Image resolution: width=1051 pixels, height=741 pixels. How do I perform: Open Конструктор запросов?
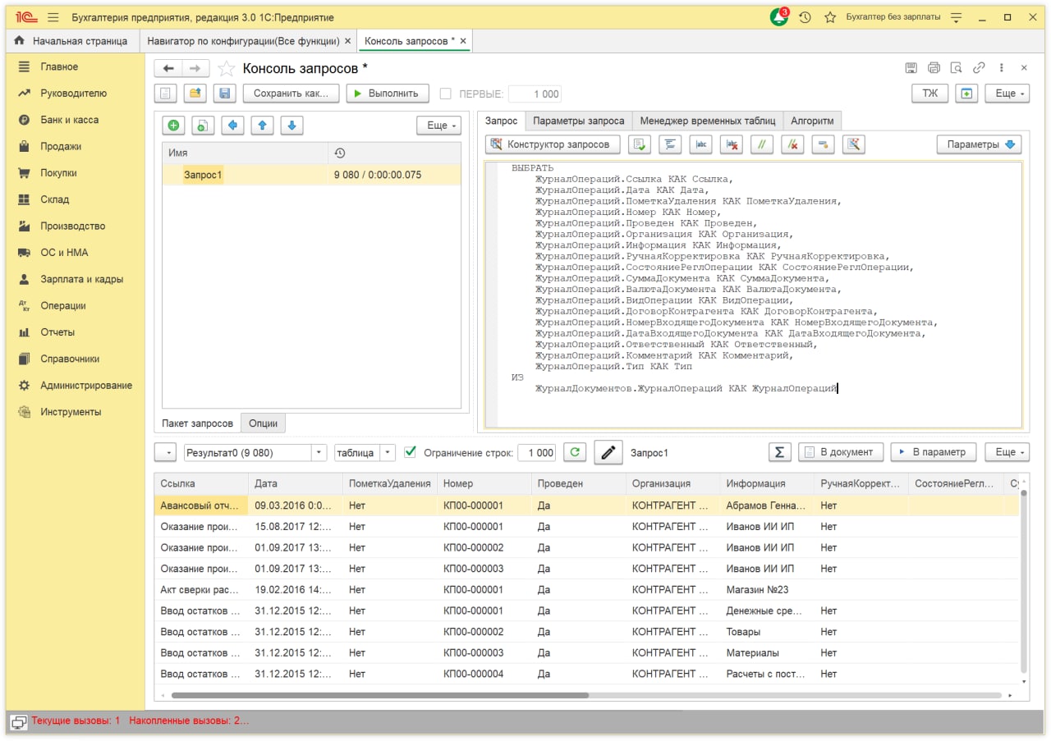tap(552, 144)
